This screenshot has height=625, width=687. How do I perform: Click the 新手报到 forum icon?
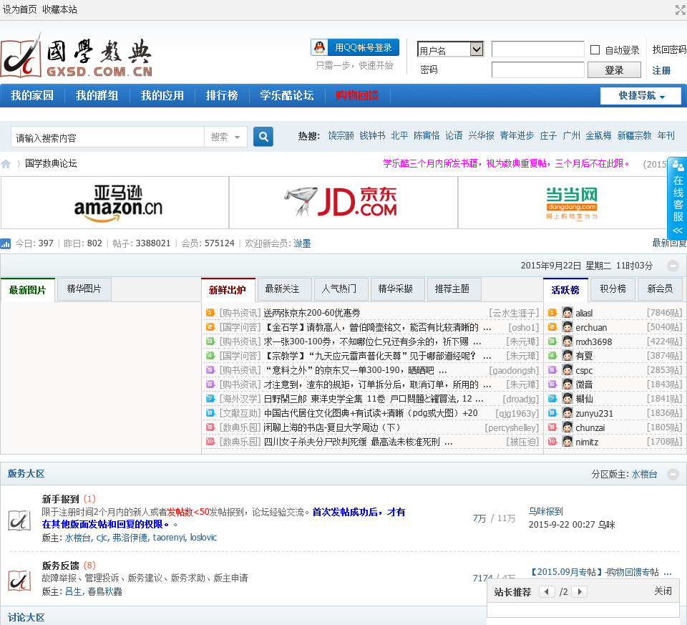[20, 520]
